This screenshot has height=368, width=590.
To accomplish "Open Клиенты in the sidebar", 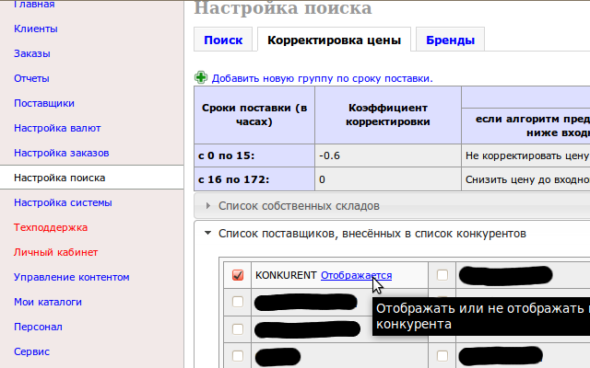I will click(35, 29).
